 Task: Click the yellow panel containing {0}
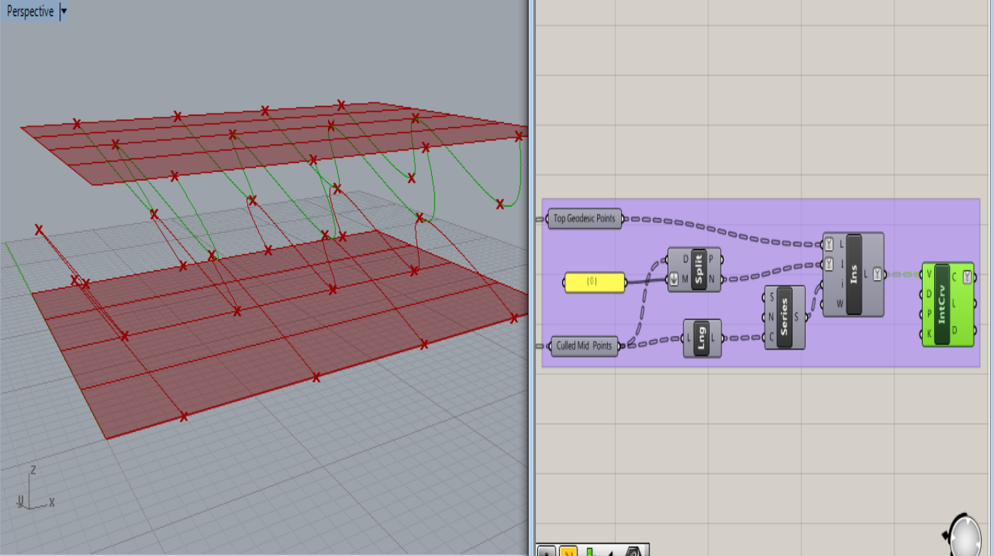(596, 281)
